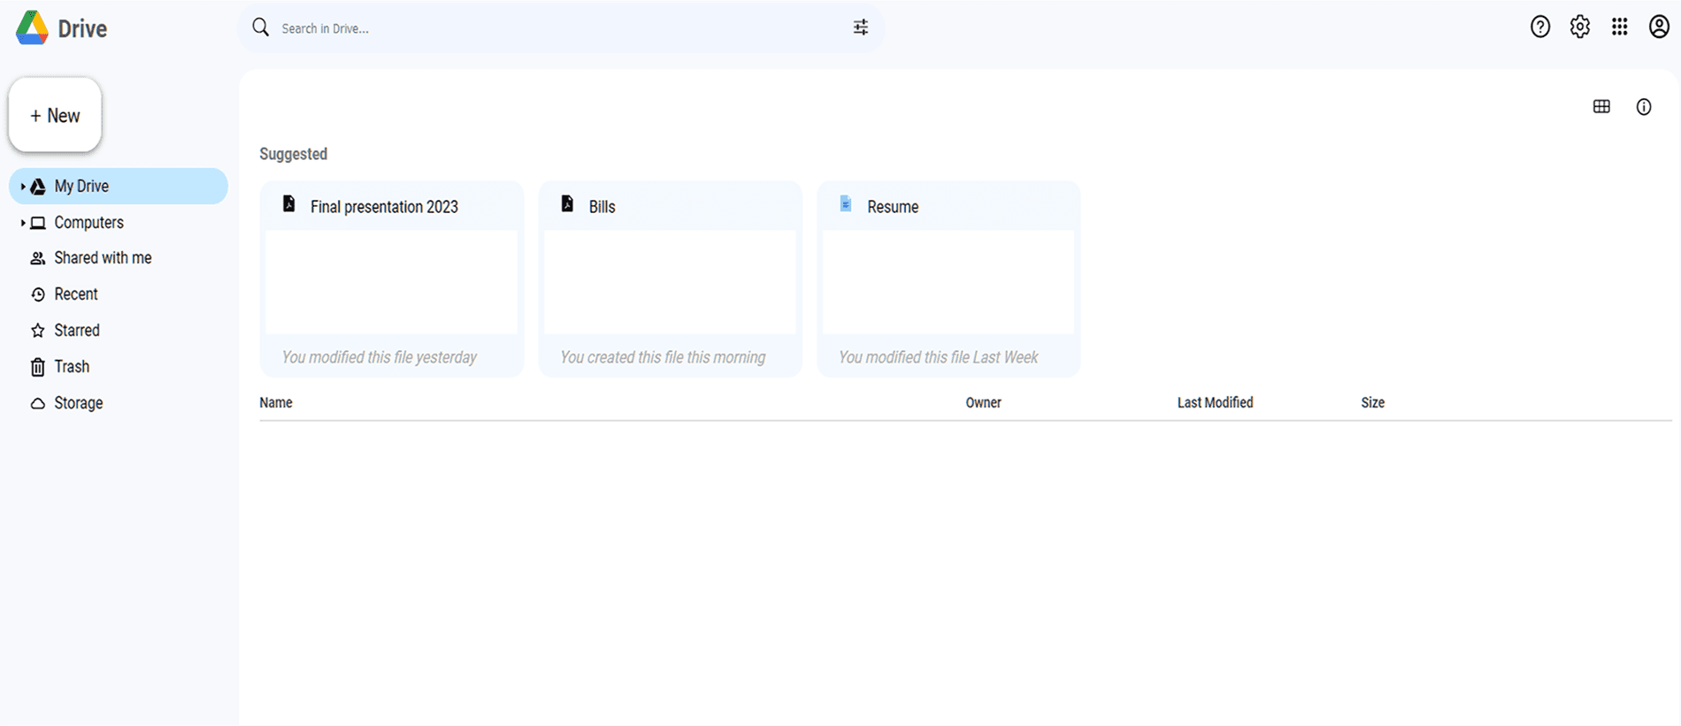Open the Google apps grid
This screenshot has height=726, width=1681.
1619,27
